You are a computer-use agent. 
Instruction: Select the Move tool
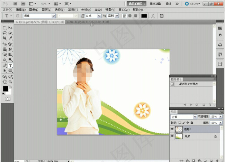[10, 28]
